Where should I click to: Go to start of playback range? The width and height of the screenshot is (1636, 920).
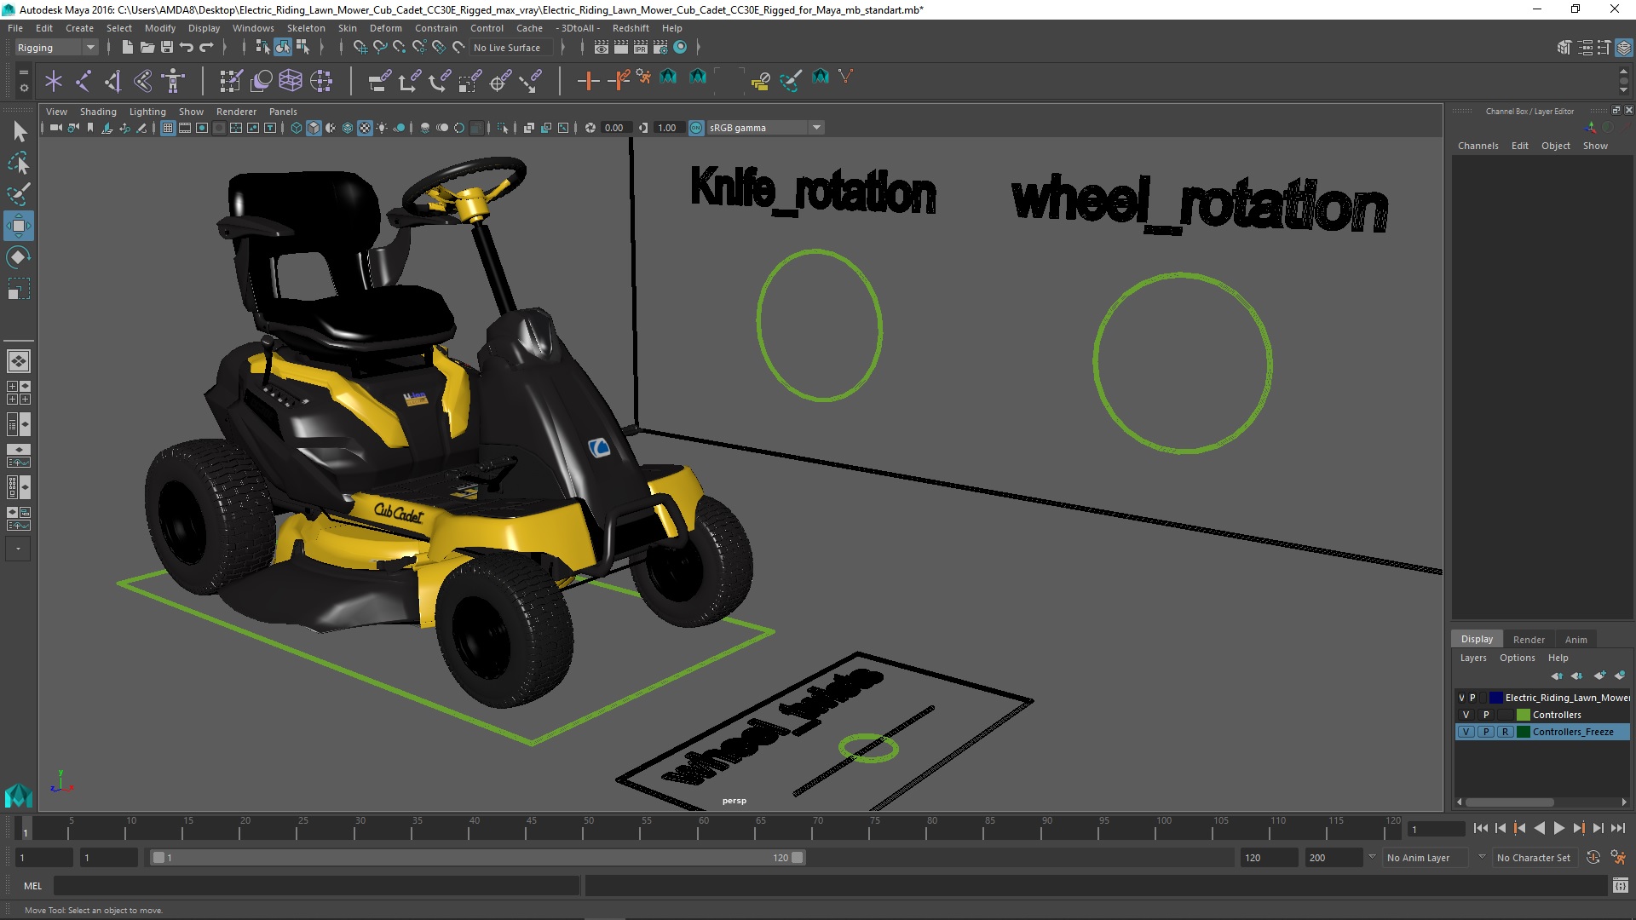[x=1480, y=828]
